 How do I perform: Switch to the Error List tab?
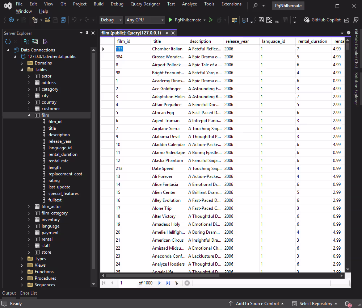coord(28,293)
